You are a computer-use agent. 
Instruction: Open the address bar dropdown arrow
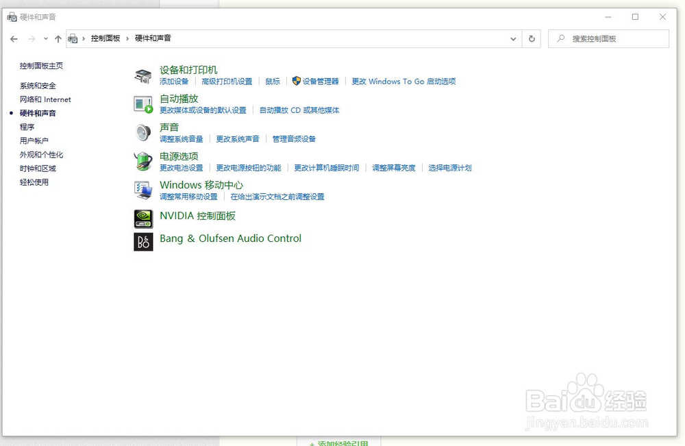pyautogui.click(x=513, y=39)
